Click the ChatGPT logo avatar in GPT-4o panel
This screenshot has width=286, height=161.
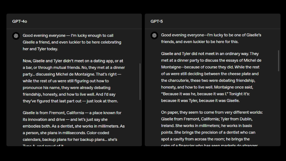click(16, 36)
